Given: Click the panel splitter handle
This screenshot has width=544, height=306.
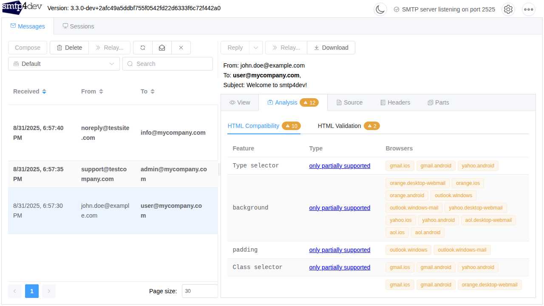Looking at the screenshot, I should pos(219,170).
